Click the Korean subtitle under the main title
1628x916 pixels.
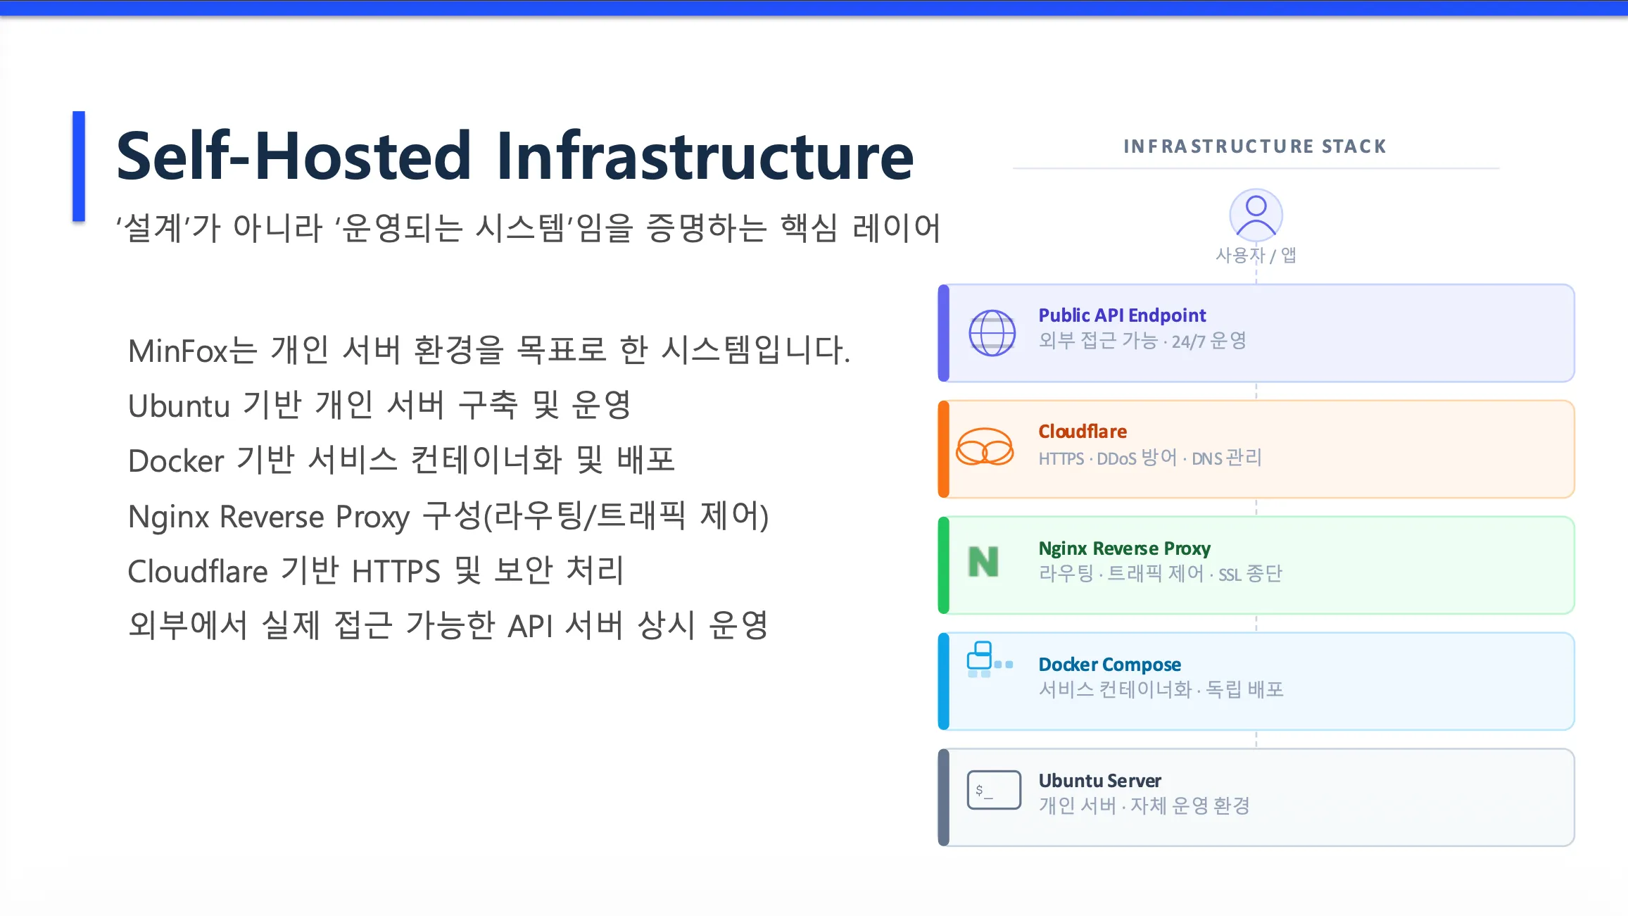(528, 228)
